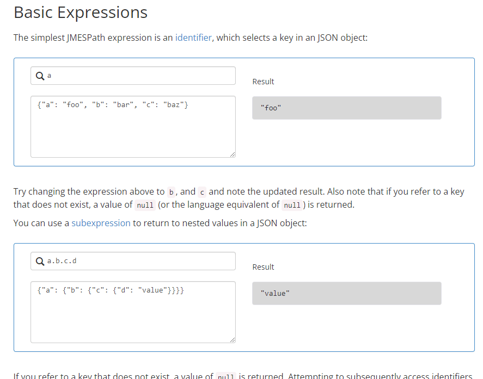The image size is (483, 379).
Task: Click the inline code 'b' in the paragraph
Action: coord(172,192)
